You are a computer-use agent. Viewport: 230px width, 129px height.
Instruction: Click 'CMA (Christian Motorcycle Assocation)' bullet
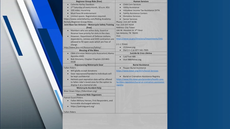pos(92,55)
